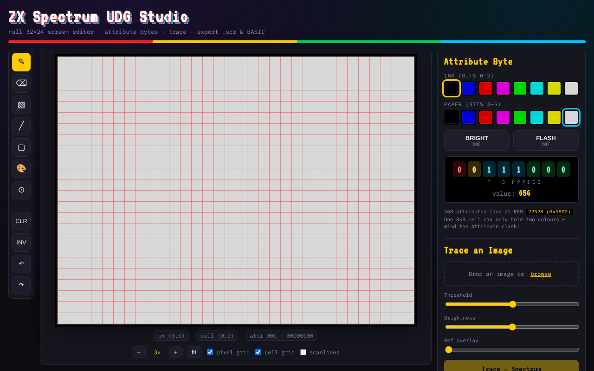
Task: Choose magenta paper colour
Action: tap(503, 117)
